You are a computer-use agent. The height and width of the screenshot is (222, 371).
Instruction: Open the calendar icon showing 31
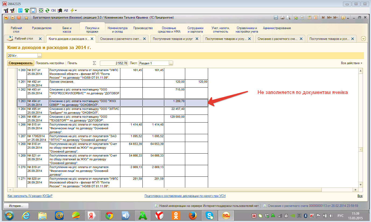316,18
